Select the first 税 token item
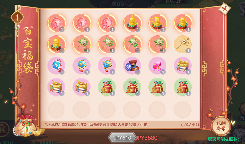 (x=81, y=66)
